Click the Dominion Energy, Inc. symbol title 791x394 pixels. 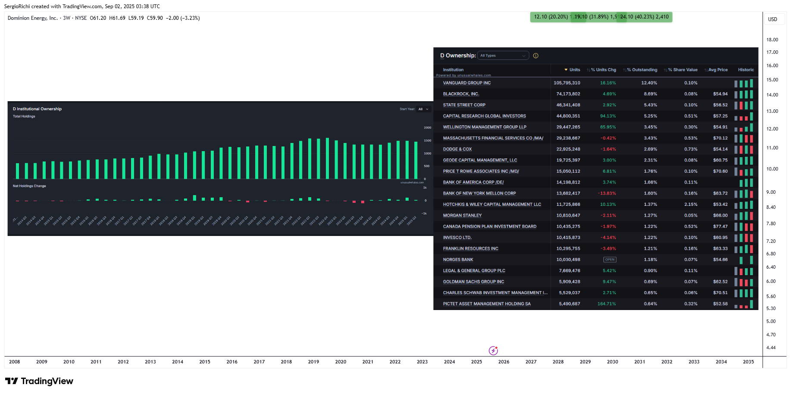[x=33, y=18]
